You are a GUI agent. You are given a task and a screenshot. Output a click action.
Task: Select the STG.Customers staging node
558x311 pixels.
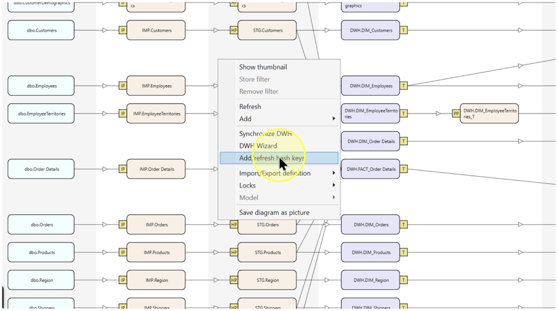click(x=267, y=30)
